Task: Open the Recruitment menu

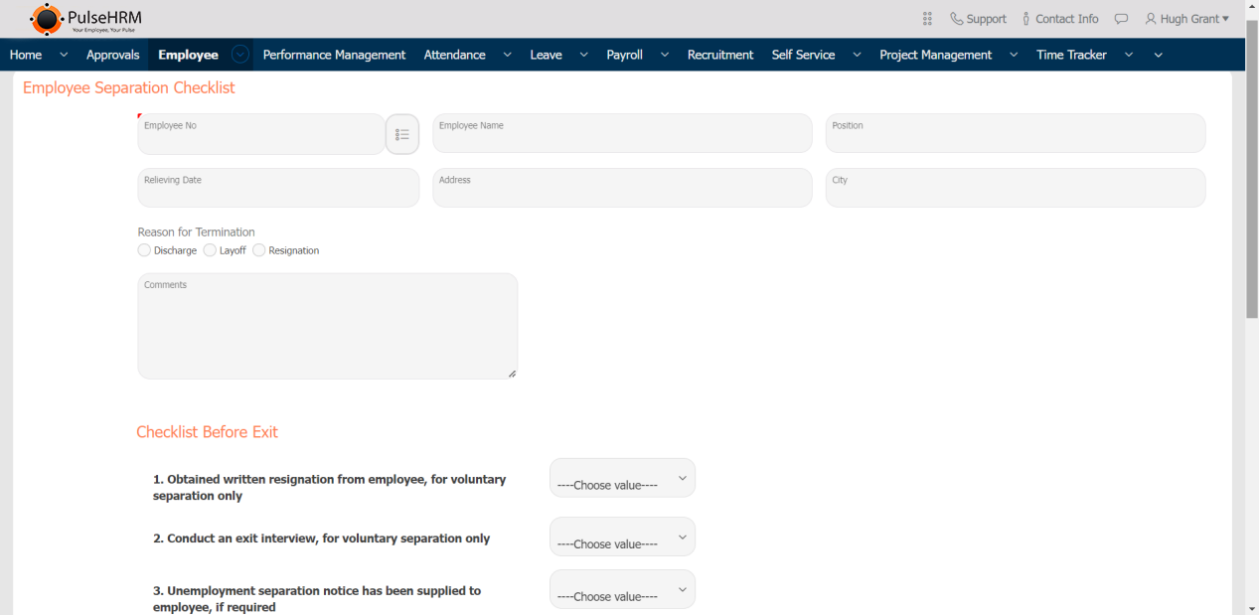Action: tap(719, 55)
